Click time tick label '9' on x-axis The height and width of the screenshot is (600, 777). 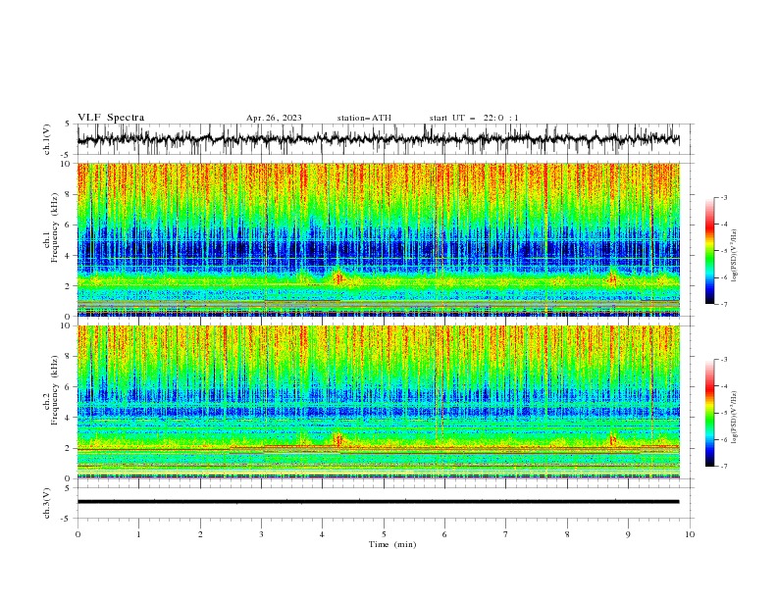pos(628,534)
